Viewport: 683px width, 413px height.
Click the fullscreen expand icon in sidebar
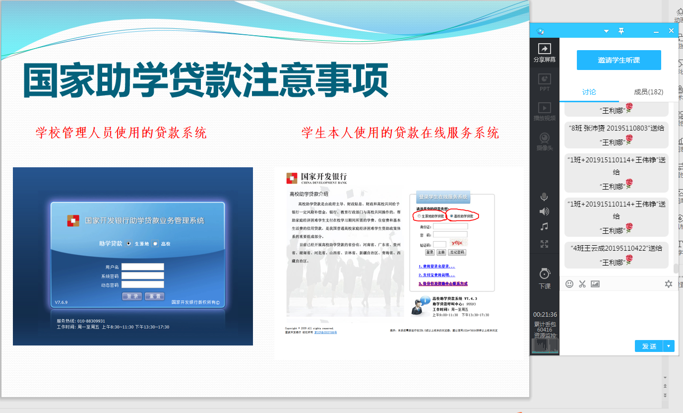point(544,244)
